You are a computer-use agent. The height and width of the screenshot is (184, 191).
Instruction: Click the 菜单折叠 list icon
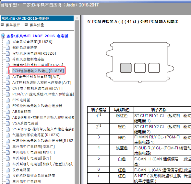(x=26, y=25)
